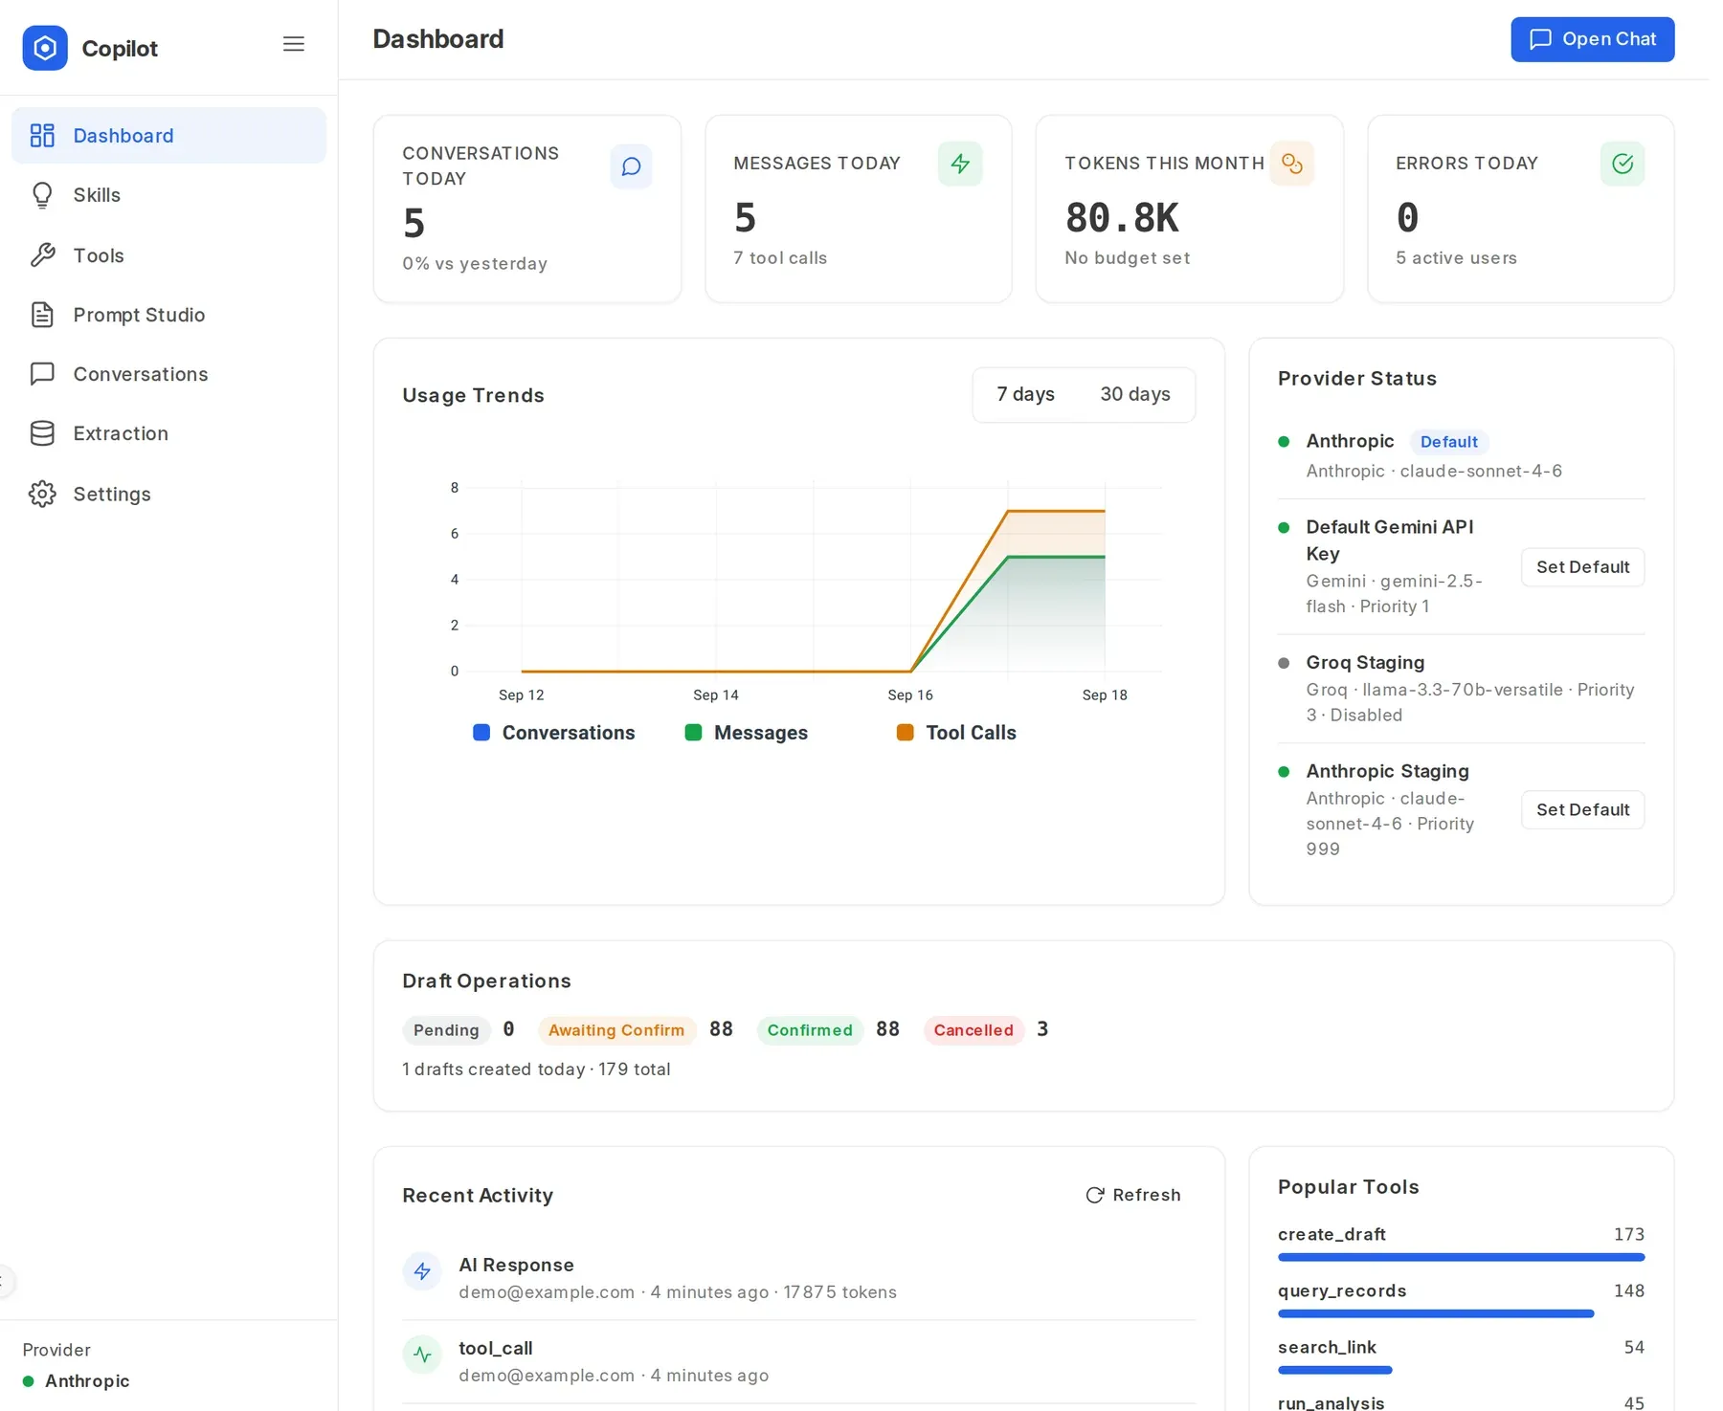Open Settings from the sidebar
This screenshot has height=1411, width=1723.
168,494
